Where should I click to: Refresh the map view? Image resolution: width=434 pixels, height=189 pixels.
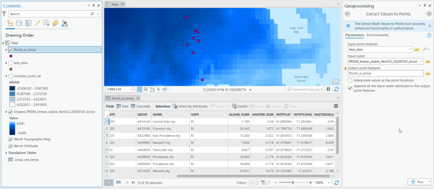coord(337,89)
